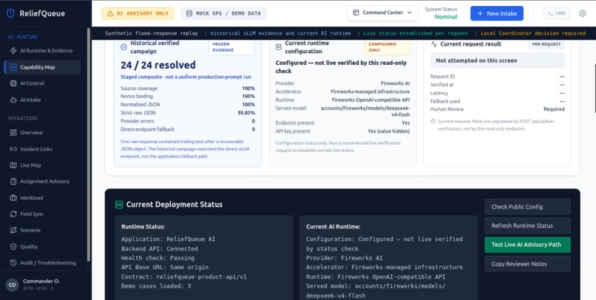Click the Mock GPS / Demo Data badge

[223, 13]
